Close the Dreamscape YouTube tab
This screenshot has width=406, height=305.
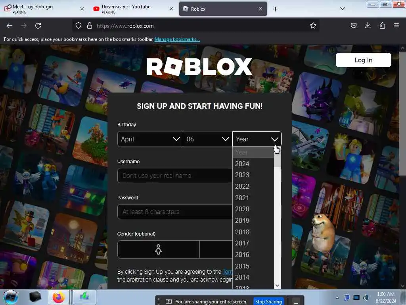pyautogui.click(x=171, y=9)
